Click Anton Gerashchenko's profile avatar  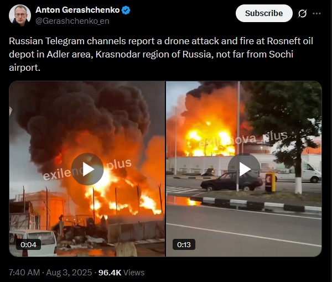click(x=20, y=15)
